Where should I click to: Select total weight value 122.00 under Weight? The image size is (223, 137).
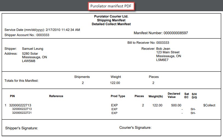click(115, 83)
